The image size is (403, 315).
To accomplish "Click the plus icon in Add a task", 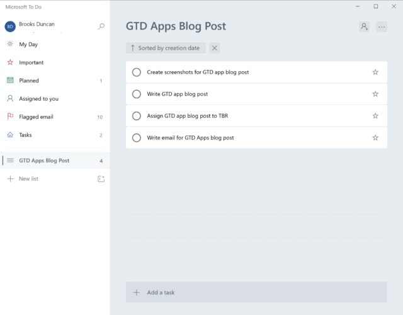I will coord(137,292).
